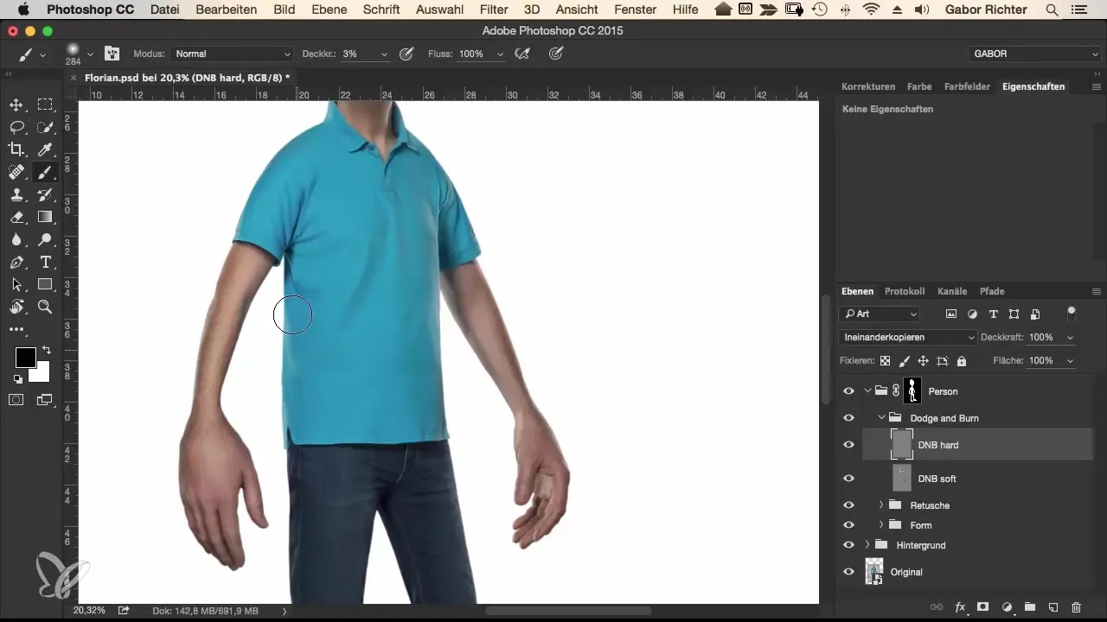1107x622 pixels.
Task: Add a new adjustment layer
Action: [x=1007, y=607]
